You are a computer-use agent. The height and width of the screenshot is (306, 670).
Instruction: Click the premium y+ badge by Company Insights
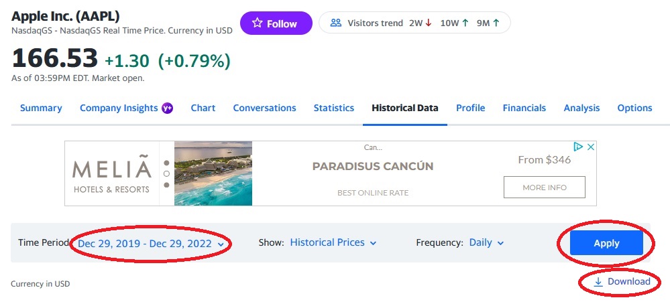(x=168, y=108)
